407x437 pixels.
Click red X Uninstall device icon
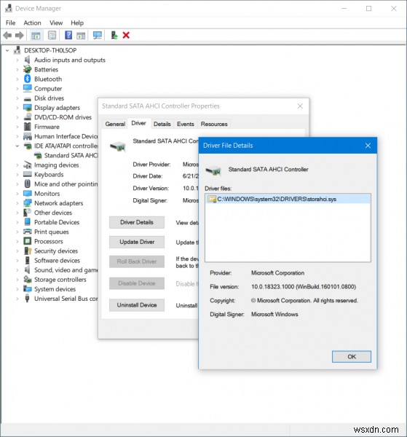click(x=126, y=36)
